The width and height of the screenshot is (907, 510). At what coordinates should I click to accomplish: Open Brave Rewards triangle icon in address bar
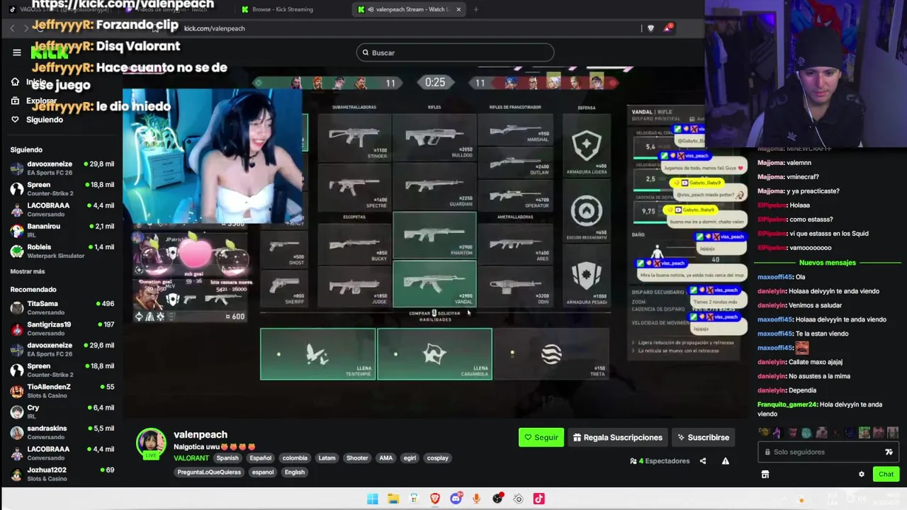[667, 28]
